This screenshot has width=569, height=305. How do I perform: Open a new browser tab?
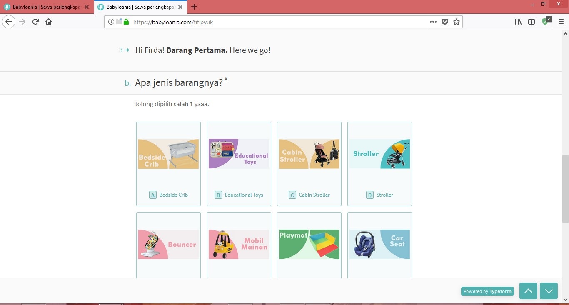pos(194,7)
